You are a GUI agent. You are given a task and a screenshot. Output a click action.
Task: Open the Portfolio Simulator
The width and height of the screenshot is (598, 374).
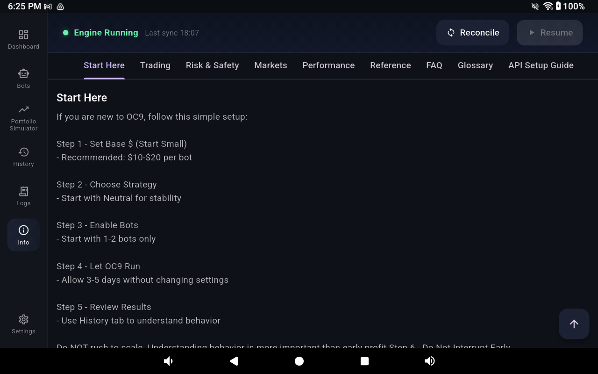(23, 118)
